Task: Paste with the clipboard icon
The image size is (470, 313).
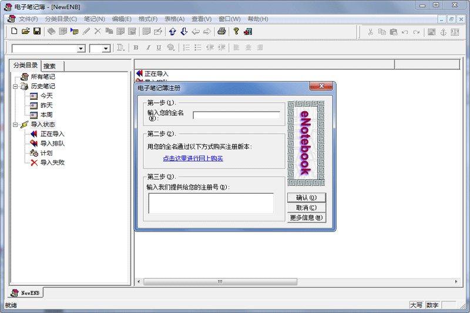Action: (393, 32)
